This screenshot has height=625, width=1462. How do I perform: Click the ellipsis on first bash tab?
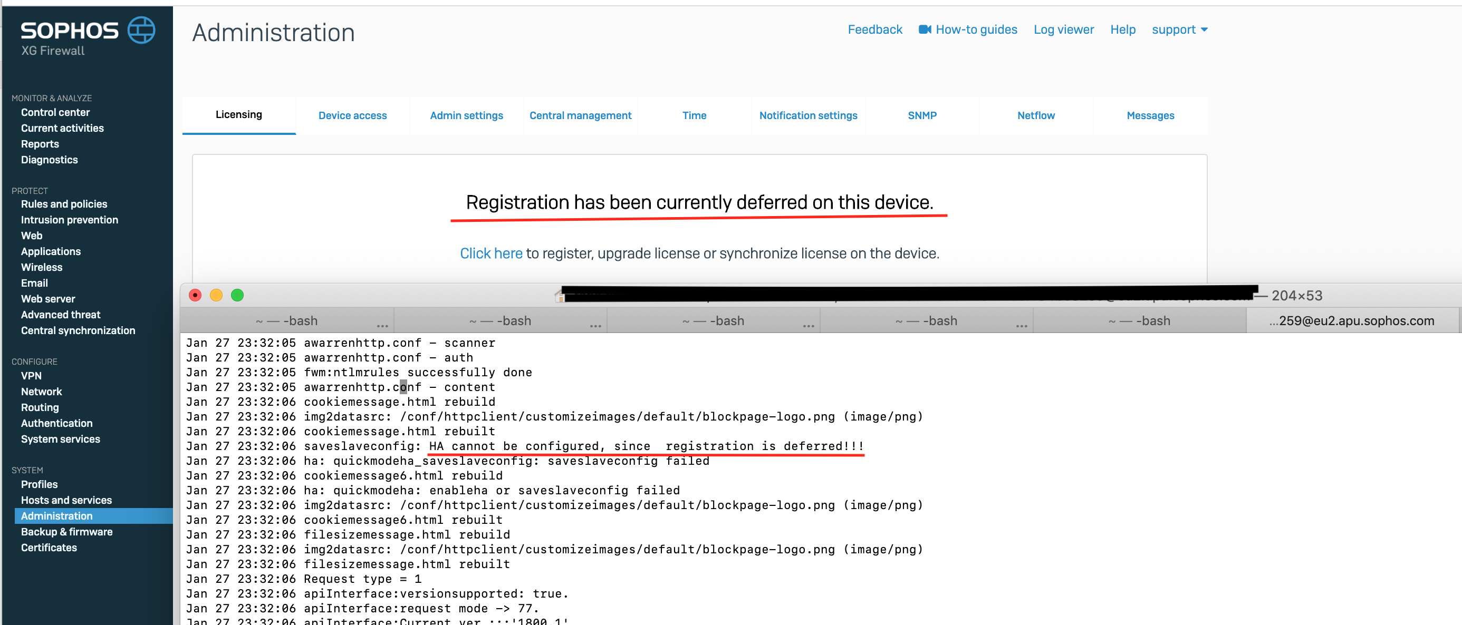coord(382,325)
